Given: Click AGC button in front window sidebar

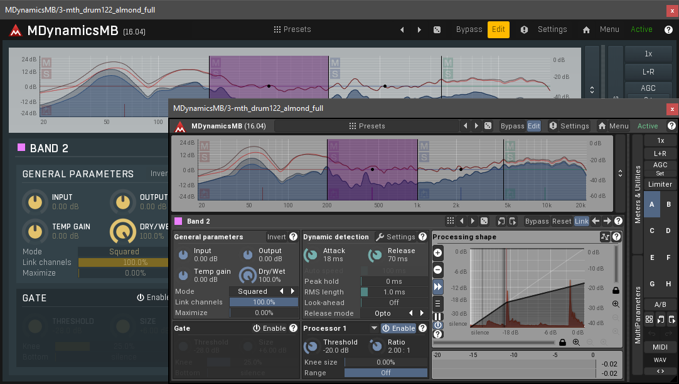Looking at the screenshot, I should pyautogui.click(x=660, y=165).
